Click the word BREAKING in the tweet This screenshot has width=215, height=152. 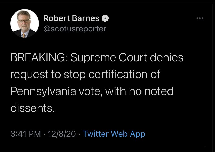pos(38,57)
